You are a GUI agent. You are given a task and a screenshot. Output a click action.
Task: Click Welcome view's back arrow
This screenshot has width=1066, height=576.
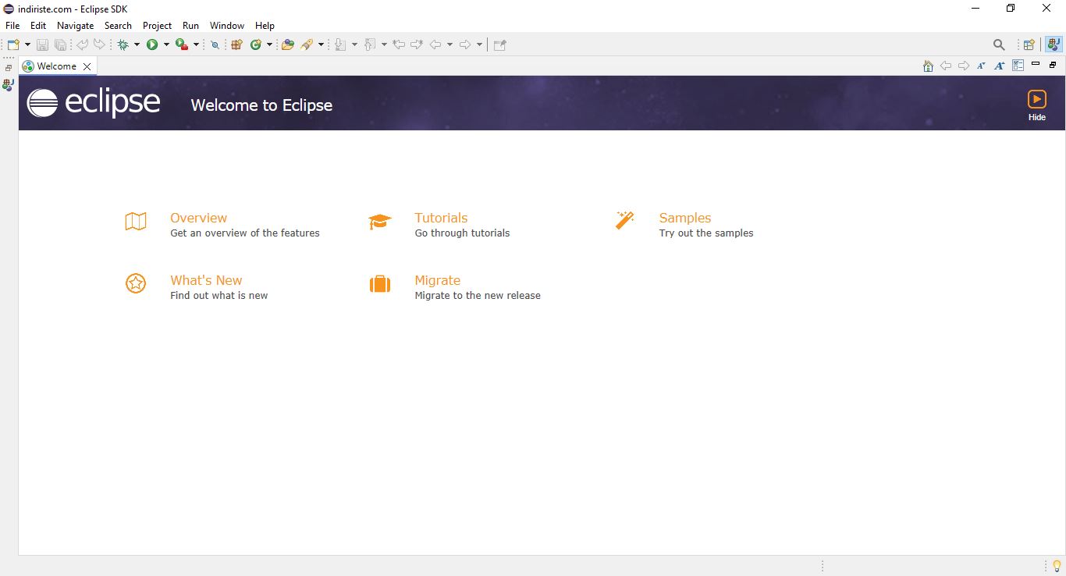[946, 66]
